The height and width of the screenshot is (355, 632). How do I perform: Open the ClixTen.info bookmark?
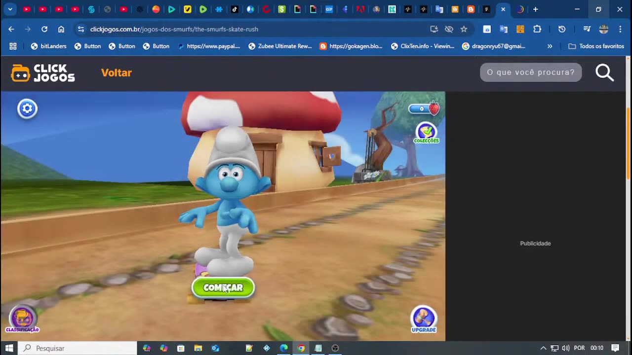[423, 46]
